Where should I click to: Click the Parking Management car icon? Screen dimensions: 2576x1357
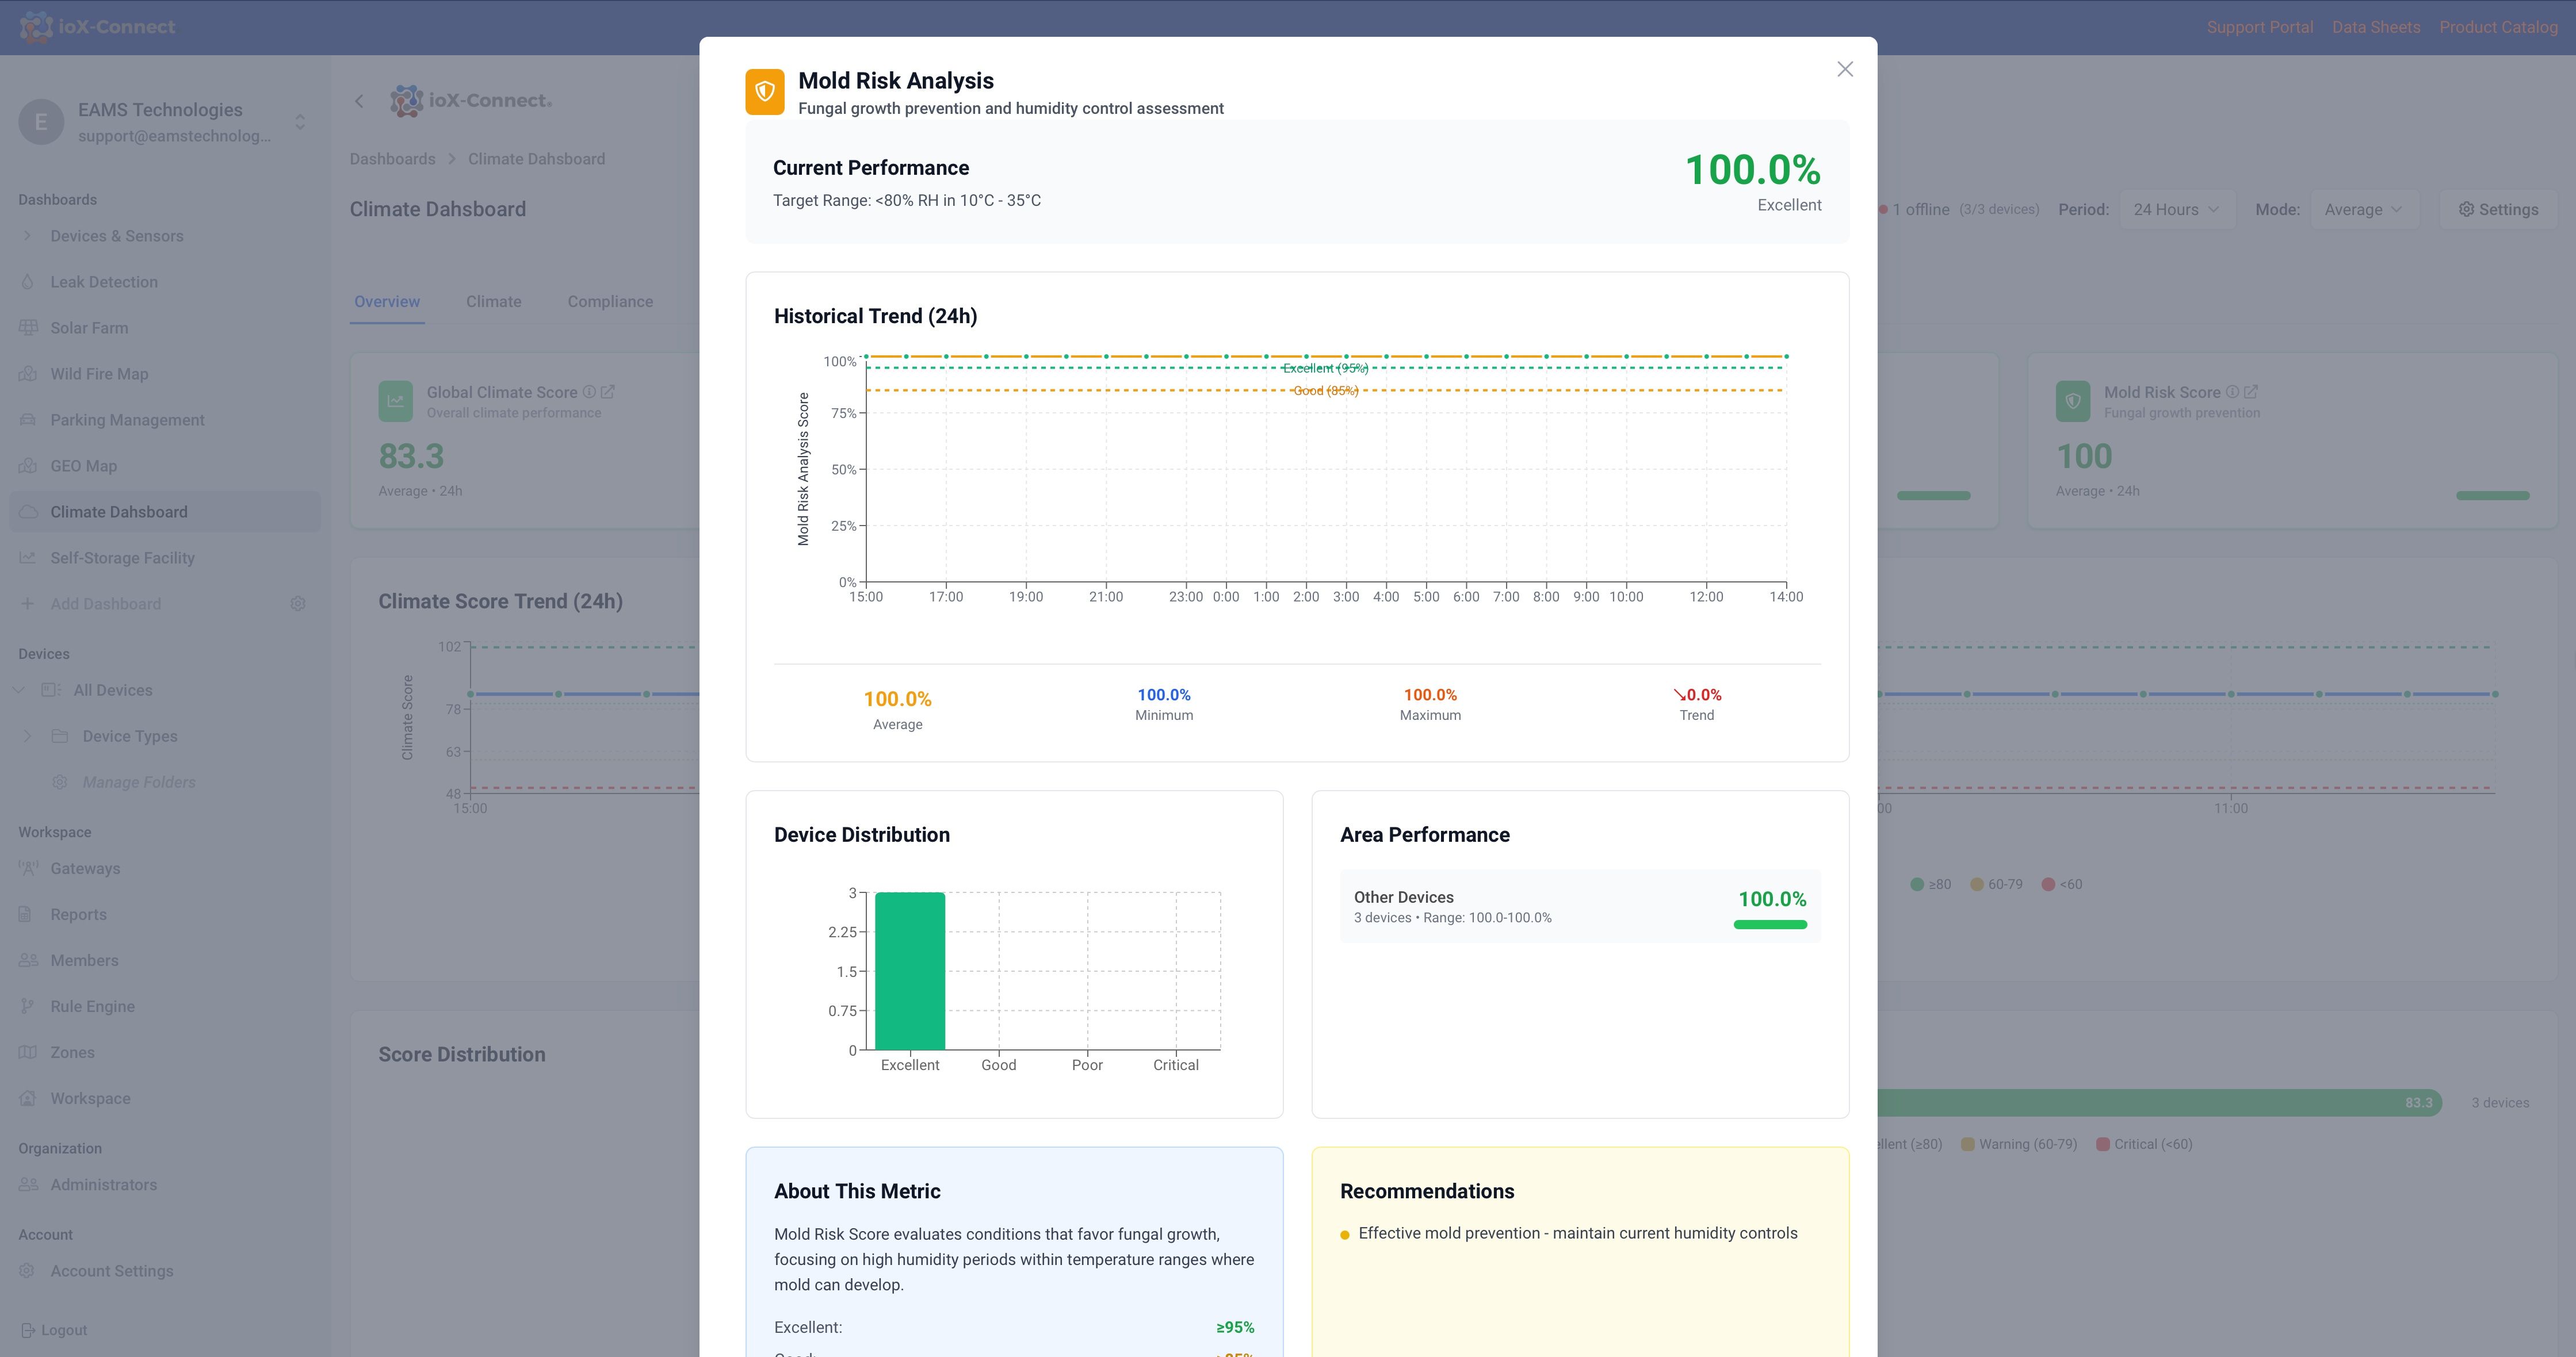(28, 420)
